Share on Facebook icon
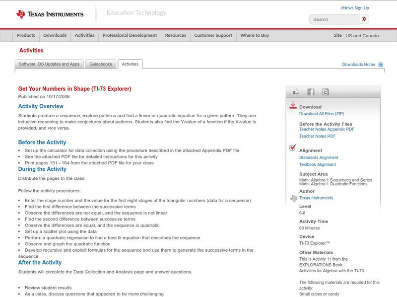This screenshot has width=397, height=297. pyautogui.click(x=311, y=92)
